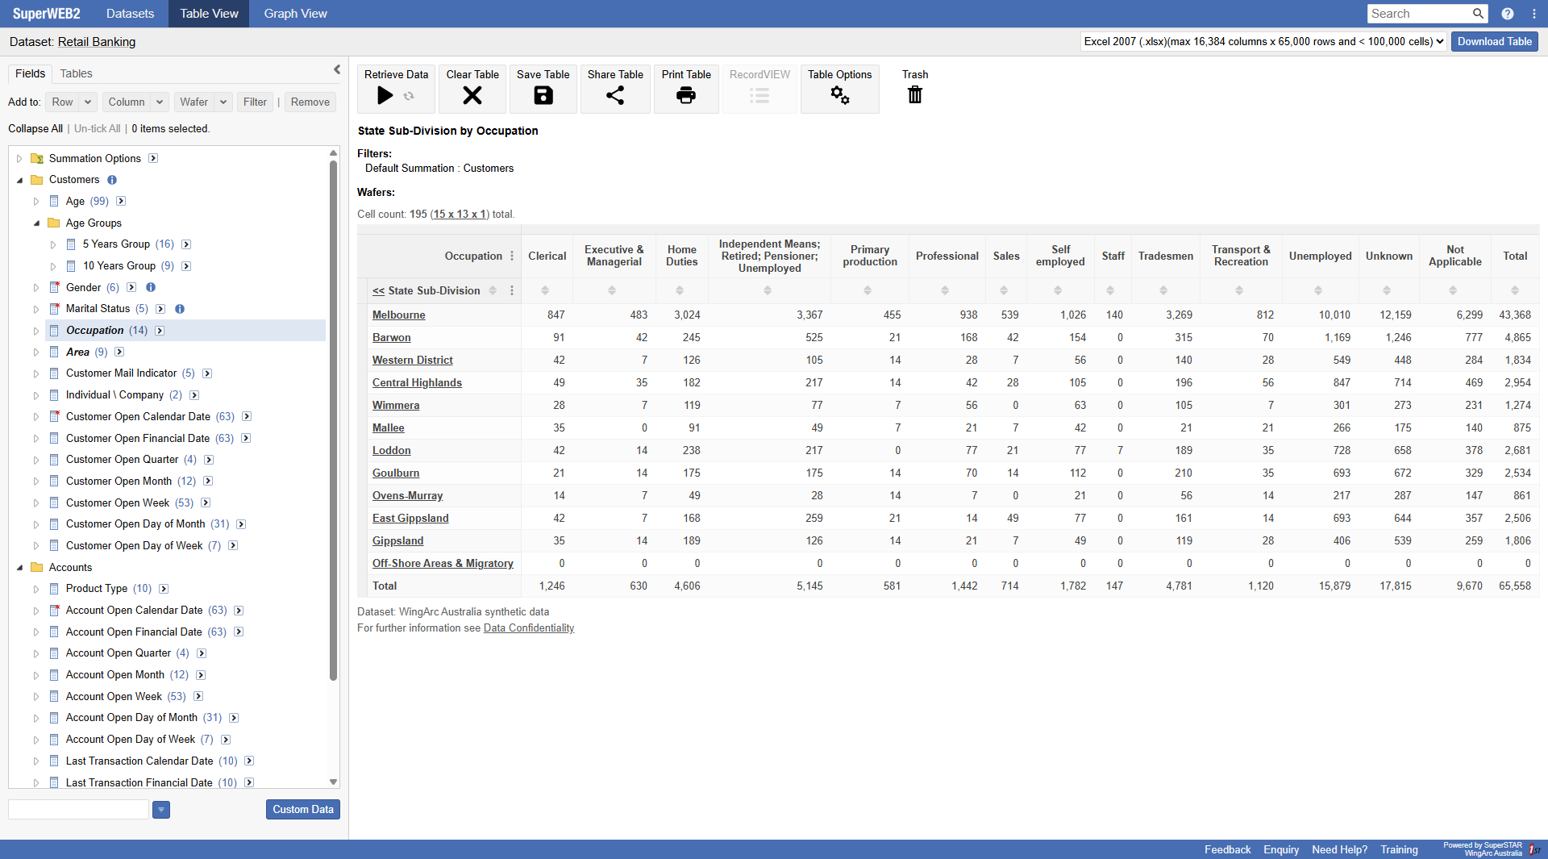The height and width of the screenshot is (859, 1548).
Task: Toggle sorting on the Clerical column diamond
Action: (547, 290)
